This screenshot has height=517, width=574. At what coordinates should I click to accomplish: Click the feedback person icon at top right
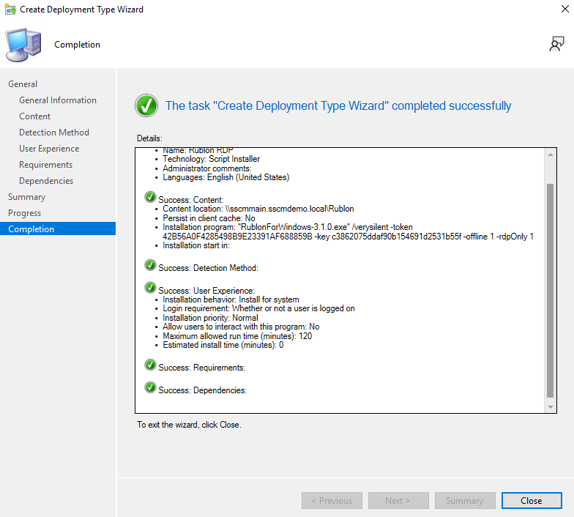click(556, 44)
